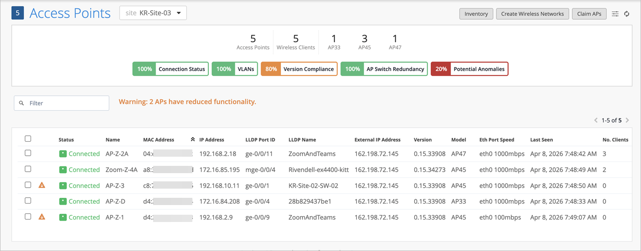The image size is (641, 251).
Task: Select the Potential Anomalies 20% filter
Action: coord(469,69)
